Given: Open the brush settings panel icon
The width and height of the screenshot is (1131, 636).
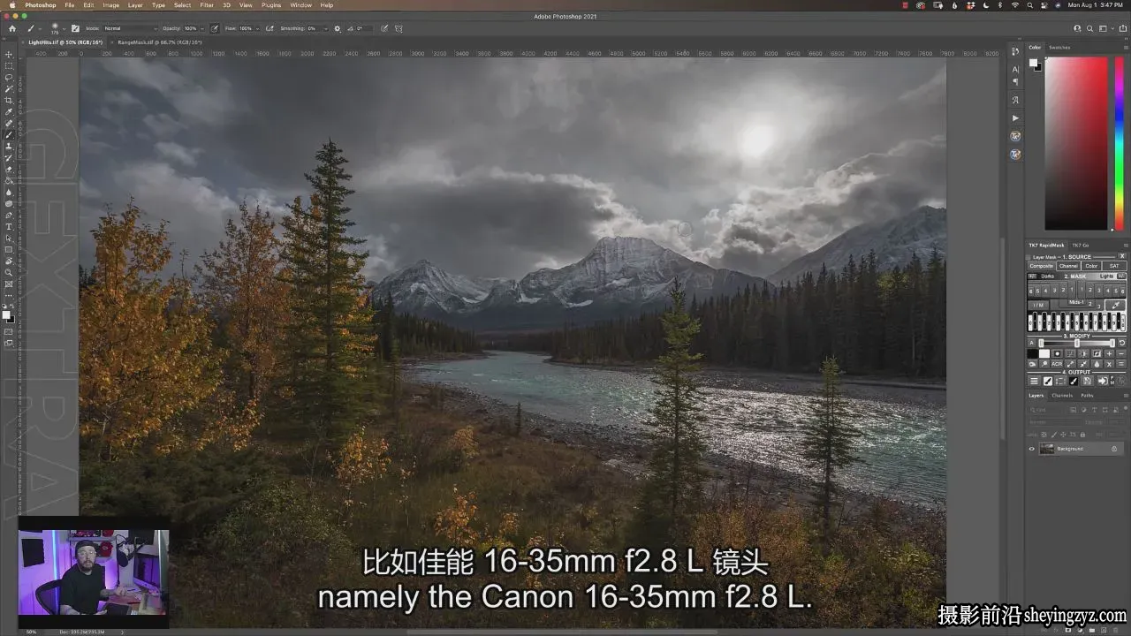Looking at the screenshot, I should tap(75, 28).
